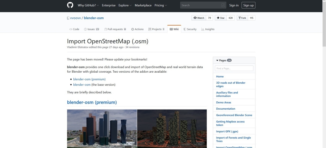Switch to the Projects tab
The height and width of the screenshot is (148, 326).
[156, 29]
